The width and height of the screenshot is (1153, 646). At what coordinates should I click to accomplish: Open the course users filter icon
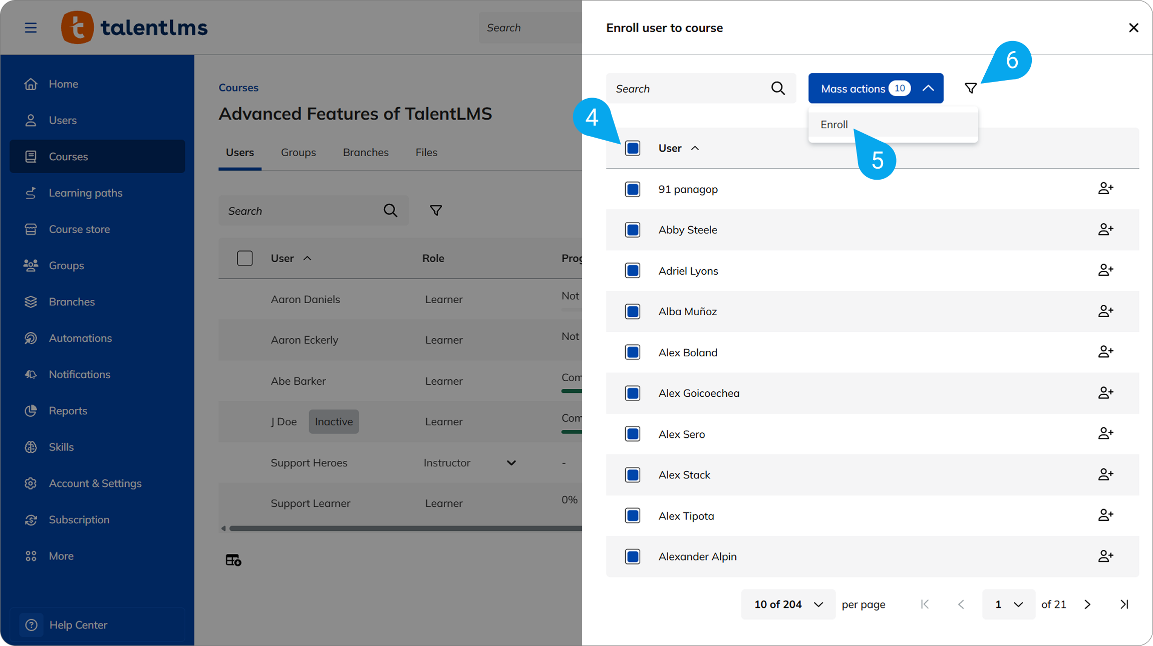pos(436,211)
